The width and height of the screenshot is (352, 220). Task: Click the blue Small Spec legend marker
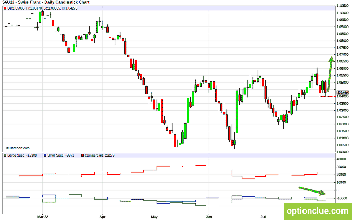tap(45, 155)
